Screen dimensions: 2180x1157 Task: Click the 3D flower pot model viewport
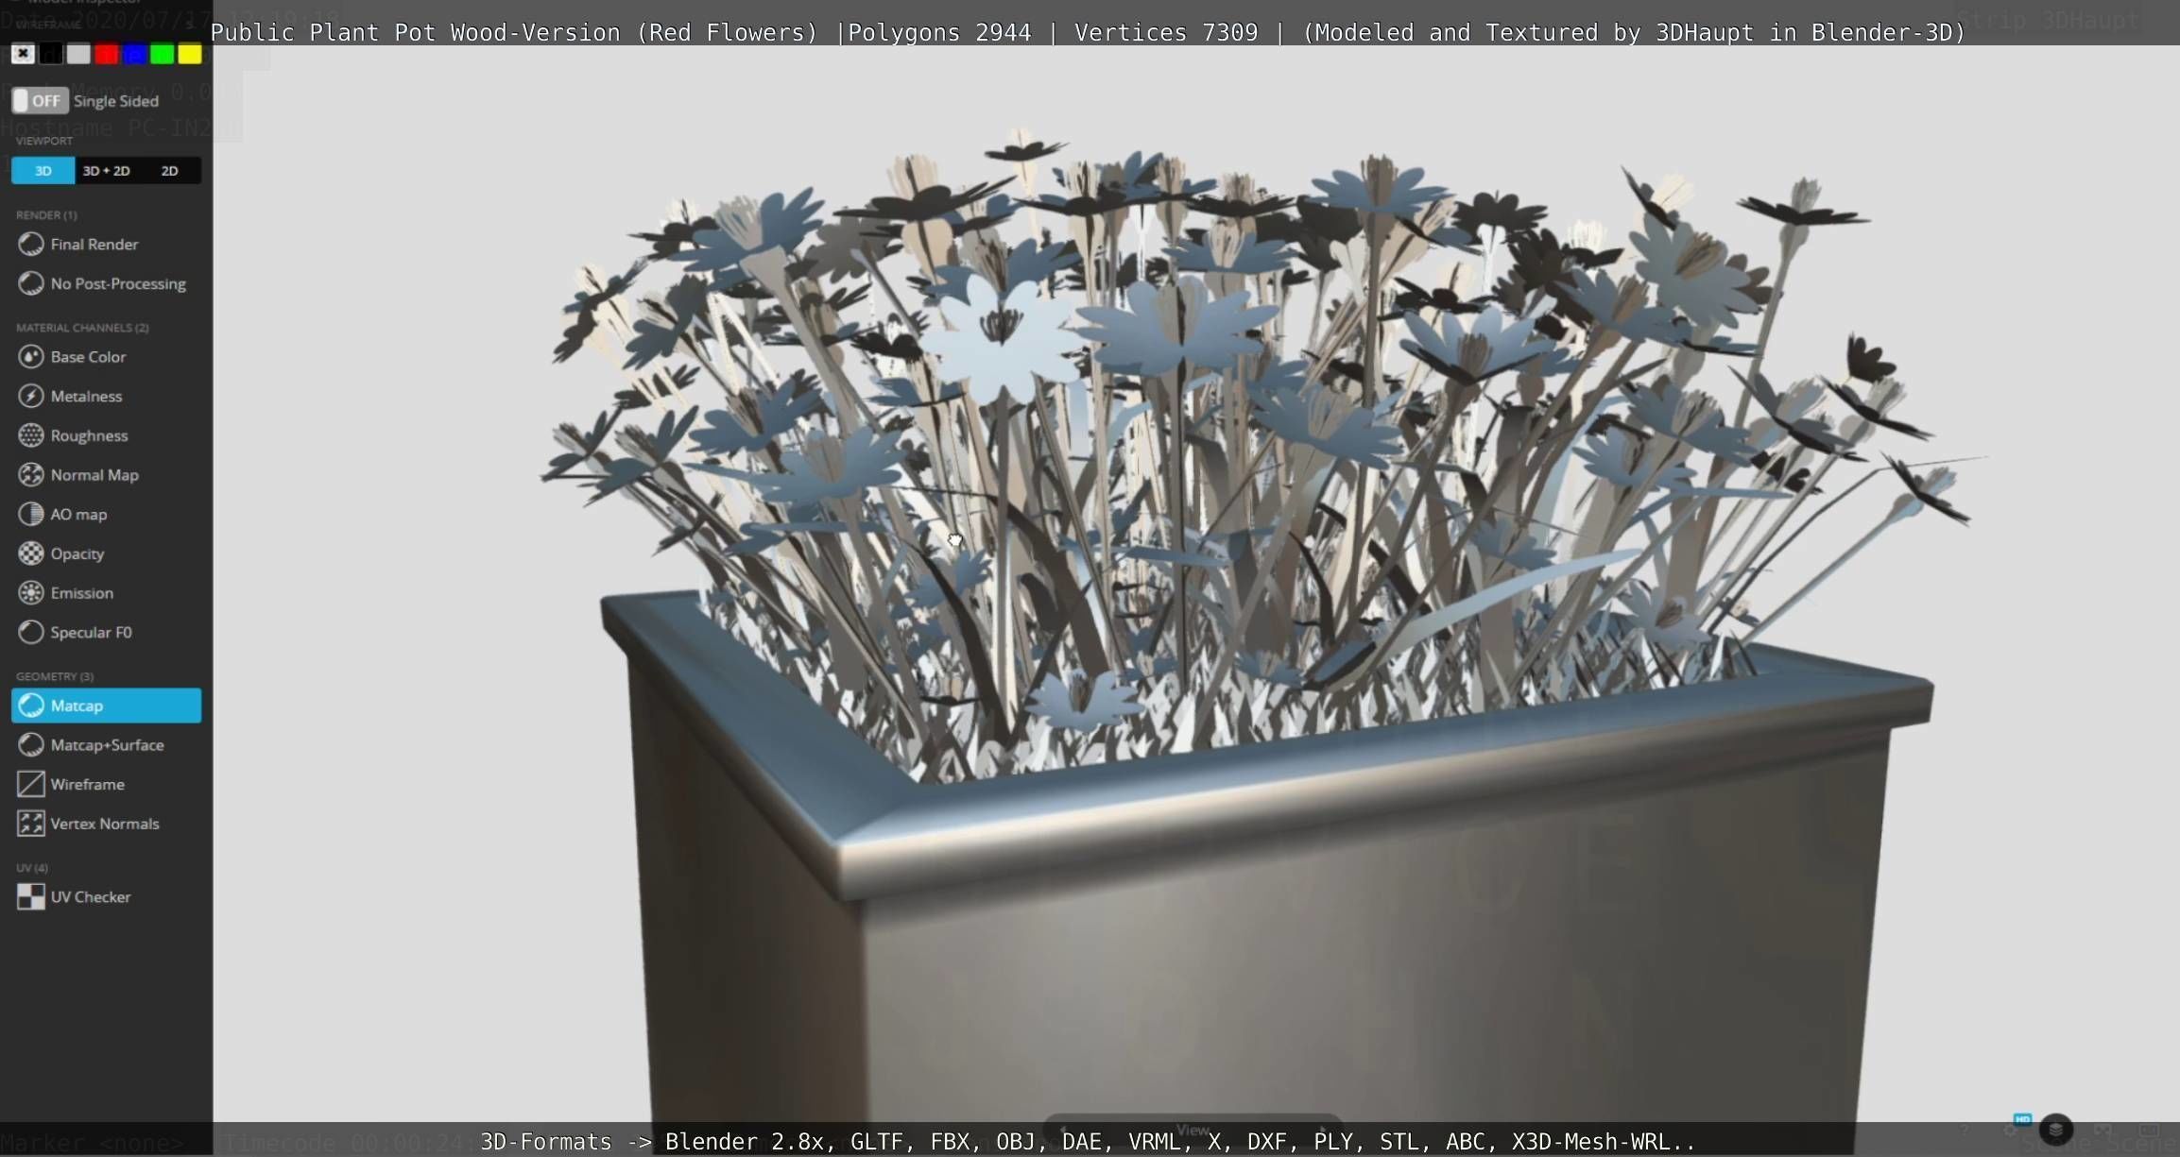[x=1195, y=586]
